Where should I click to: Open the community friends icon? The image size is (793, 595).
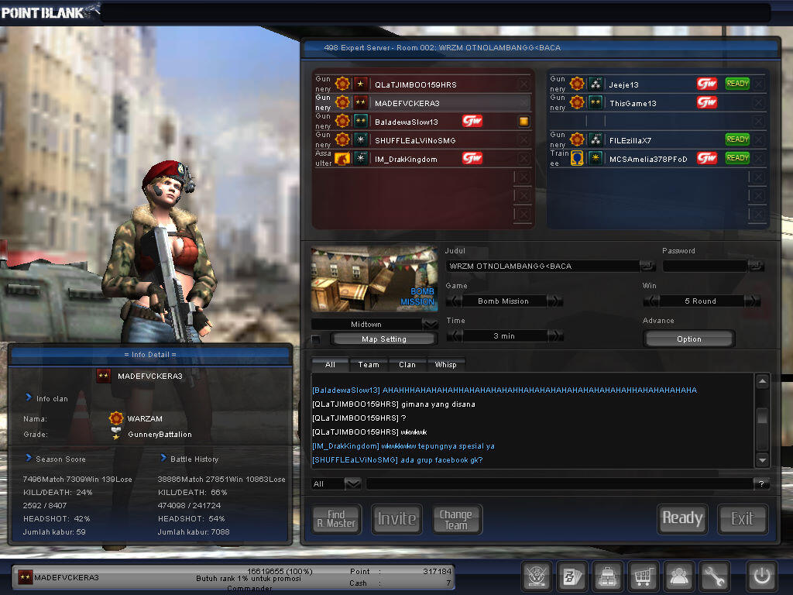pyautogui.click(x=678, y=576)
